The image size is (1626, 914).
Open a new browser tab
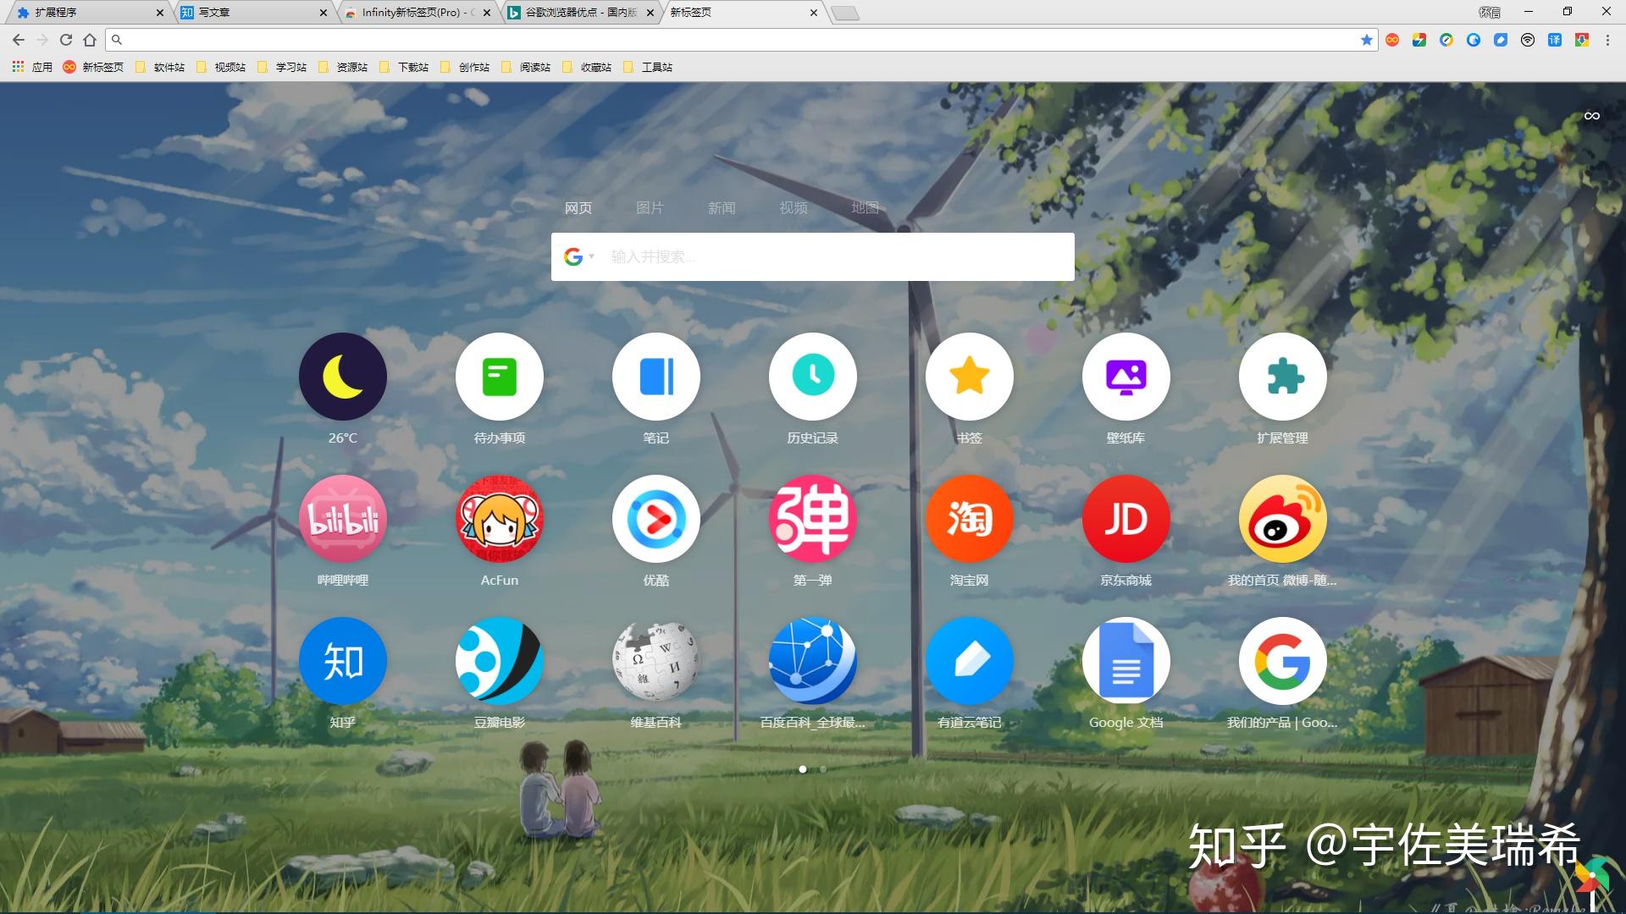pyautogui.click(x=844, y=13)
